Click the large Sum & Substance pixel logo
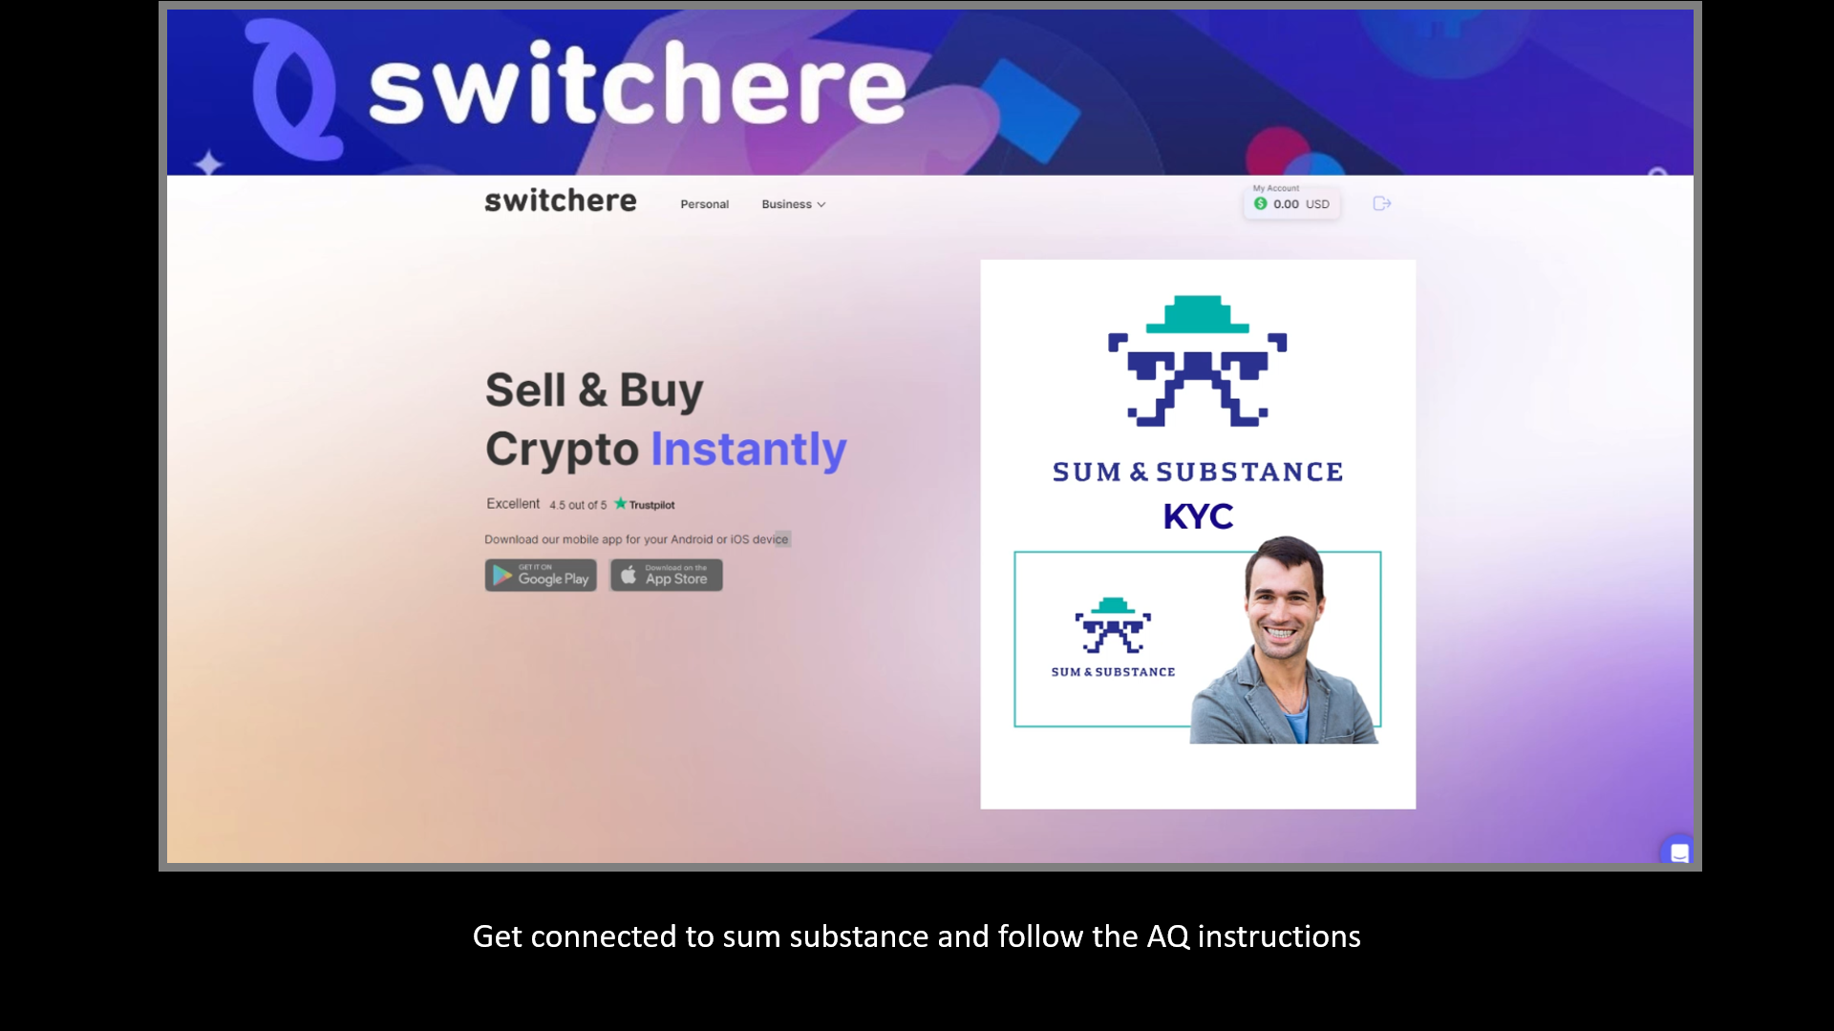Image resolution: width=1834 pixels, height=1031 pixels. (1197, 360)
